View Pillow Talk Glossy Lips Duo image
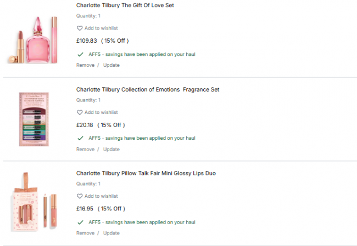The height and width of the screenshot is (246, 357). [x=35, y=202]
